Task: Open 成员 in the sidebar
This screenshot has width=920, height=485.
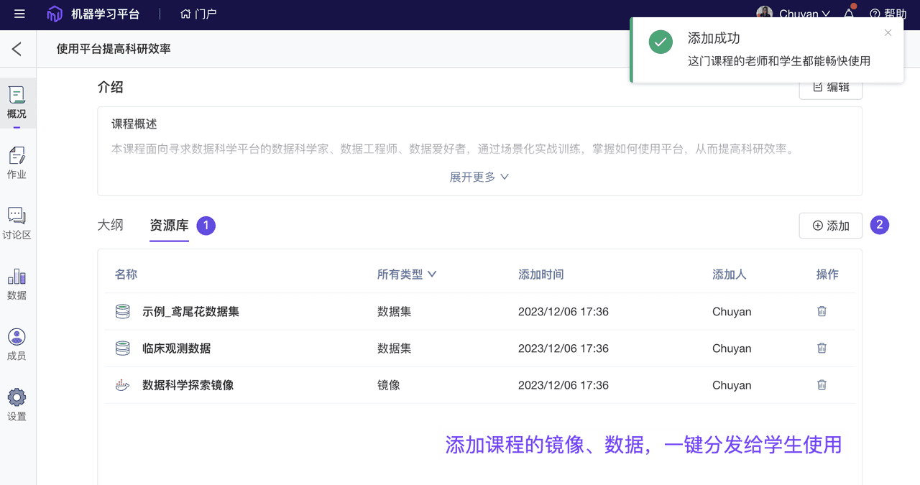Action: (x=17, y=344)
